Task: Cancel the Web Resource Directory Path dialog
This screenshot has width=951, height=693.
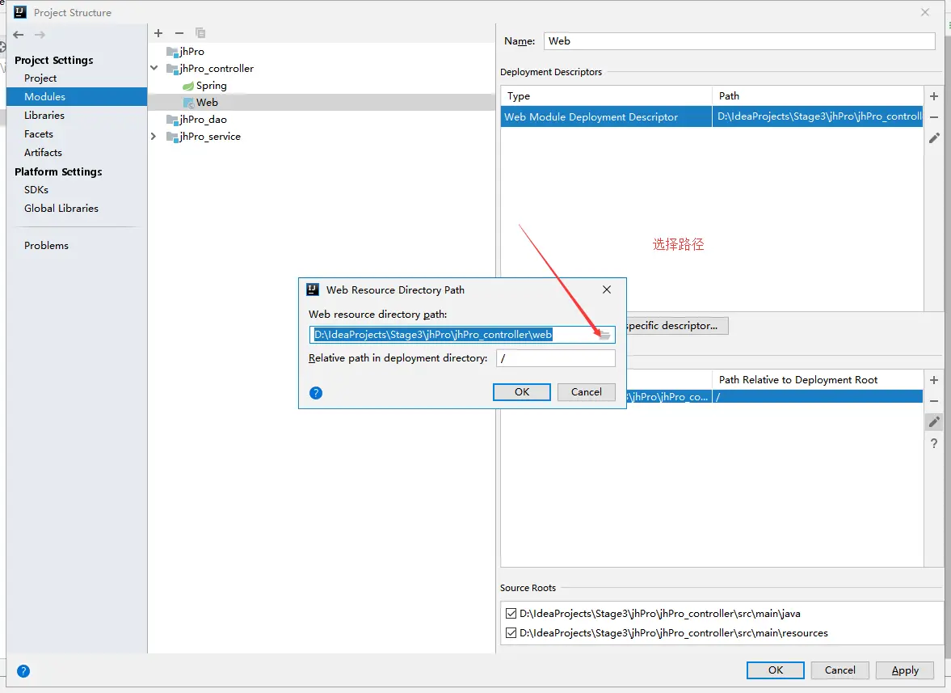Action: pyautogui.click(x=586, y=392)
